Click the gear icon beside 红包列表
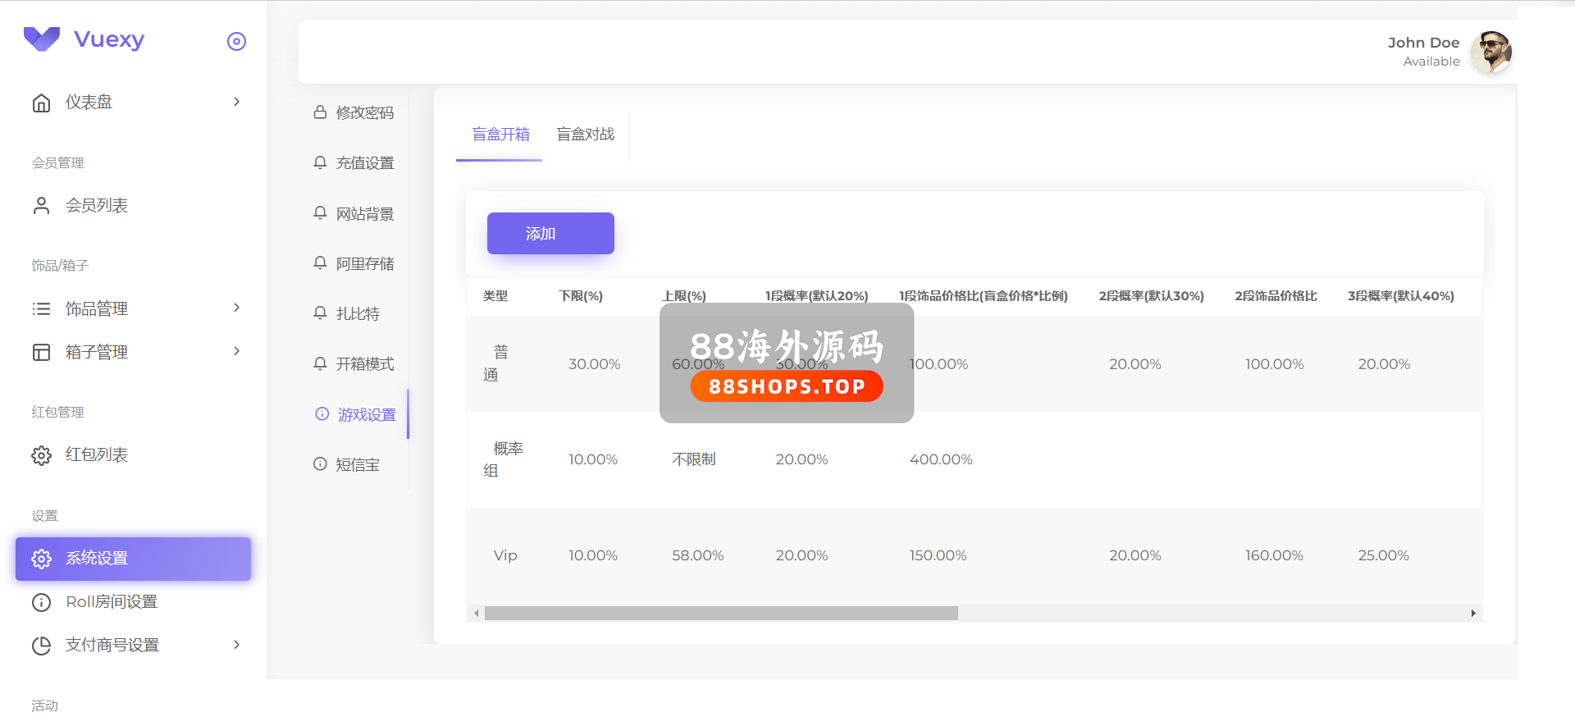Image resolution: width=1575 pixels, height=726 pixels. 41,455
